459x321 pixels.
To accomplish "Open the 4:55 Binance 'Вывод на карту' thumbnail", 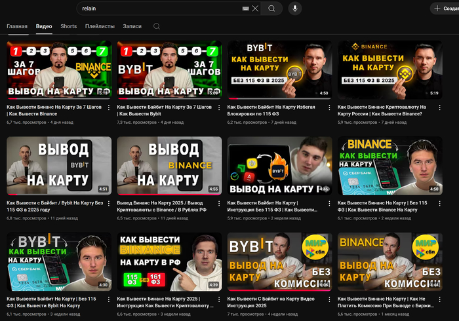I will coord(169,166).
